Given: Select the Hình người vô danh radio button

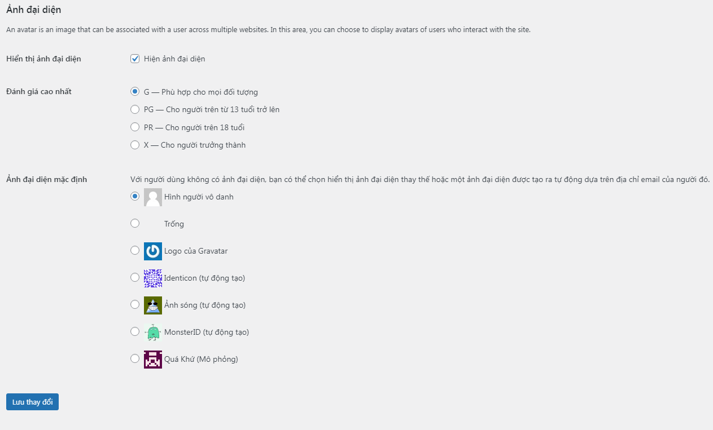Looking at the screenshot, I should (x=135, y=197).
